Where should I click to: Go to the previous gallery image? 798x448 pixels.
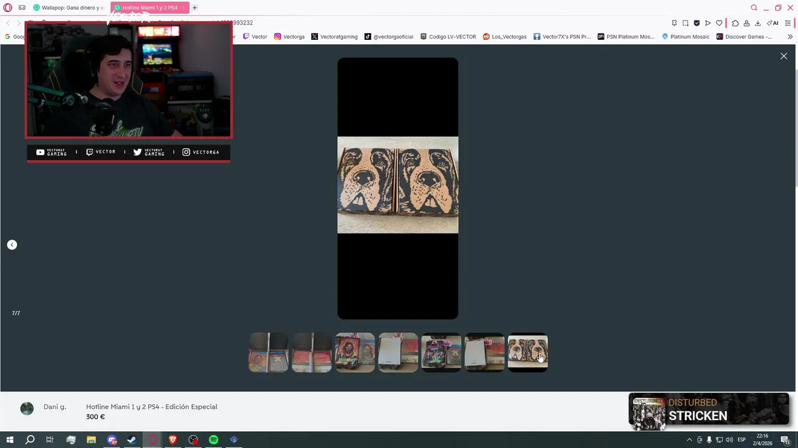point(12,245)
